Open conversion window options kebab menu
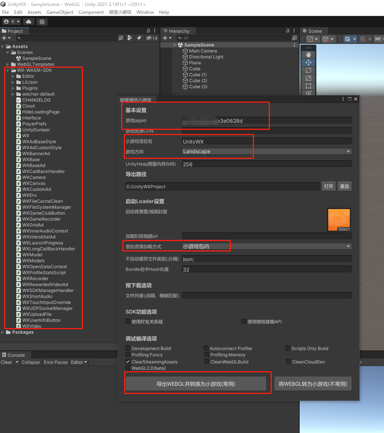The width and height of the screenshot is (384, 433). [343, 99]
